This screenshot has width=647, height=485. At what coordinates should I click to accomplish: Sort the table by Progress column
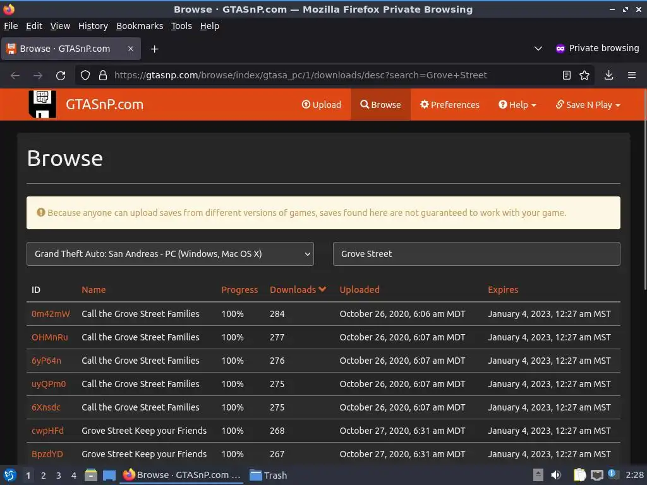pyautogui.click(x=239, y=289)
